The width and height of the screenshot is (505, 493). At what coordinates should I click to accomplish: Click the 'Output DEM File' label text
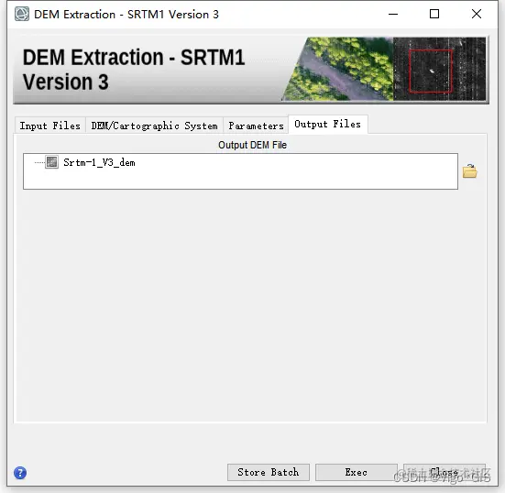(x=253, y=145)
